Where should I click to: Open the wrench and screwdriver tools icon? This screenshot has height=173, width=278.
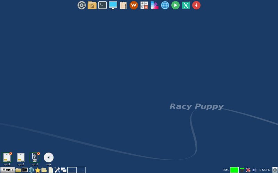(57, 170)
